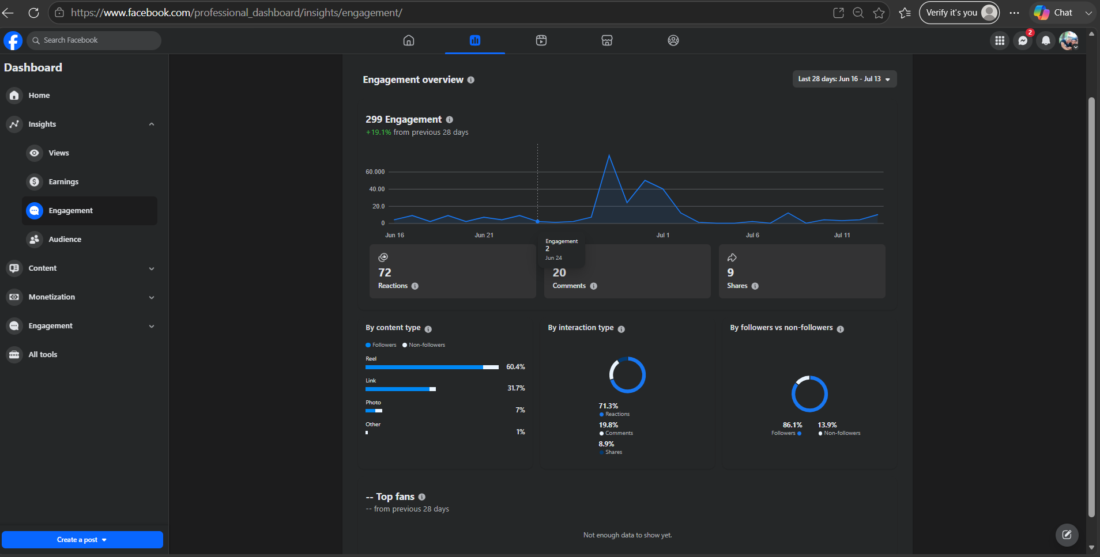Open the Facebook menu grid icon
Screen dimensions: 1100x557
pos(1000,40)
